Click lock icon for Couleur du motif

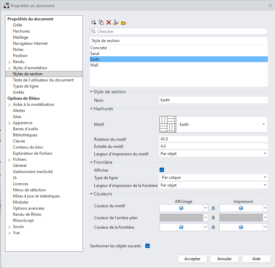(x=213, y=208)
